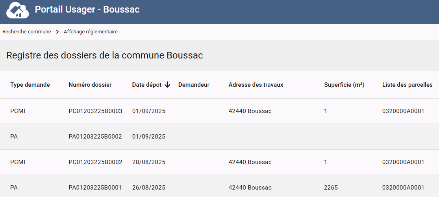Select dossier PC01203225B0003 row
The width and height of the screenshot is (439, 197).
[x=95, y=111]
